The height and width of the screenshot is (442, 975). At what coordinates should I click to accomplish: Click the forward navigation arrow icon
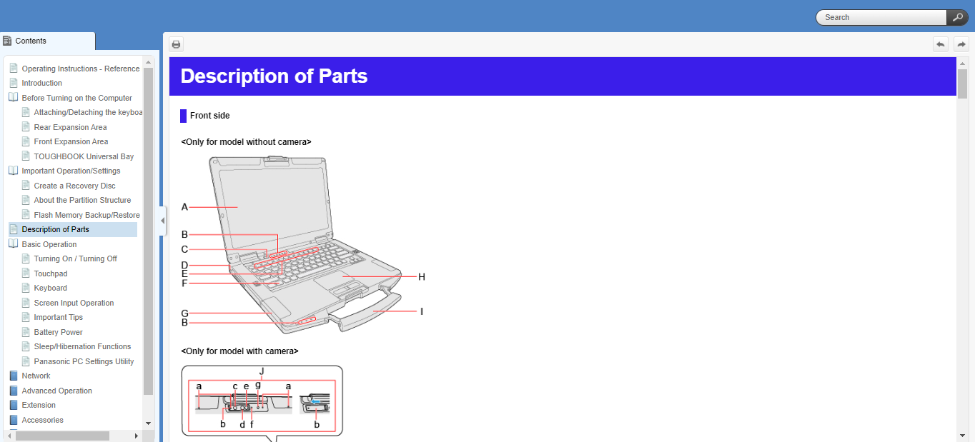[961, 44]
